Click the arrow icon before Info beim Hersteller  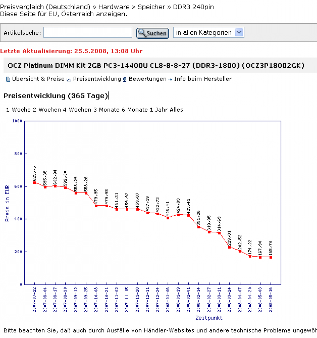click(x=170, y=80)
